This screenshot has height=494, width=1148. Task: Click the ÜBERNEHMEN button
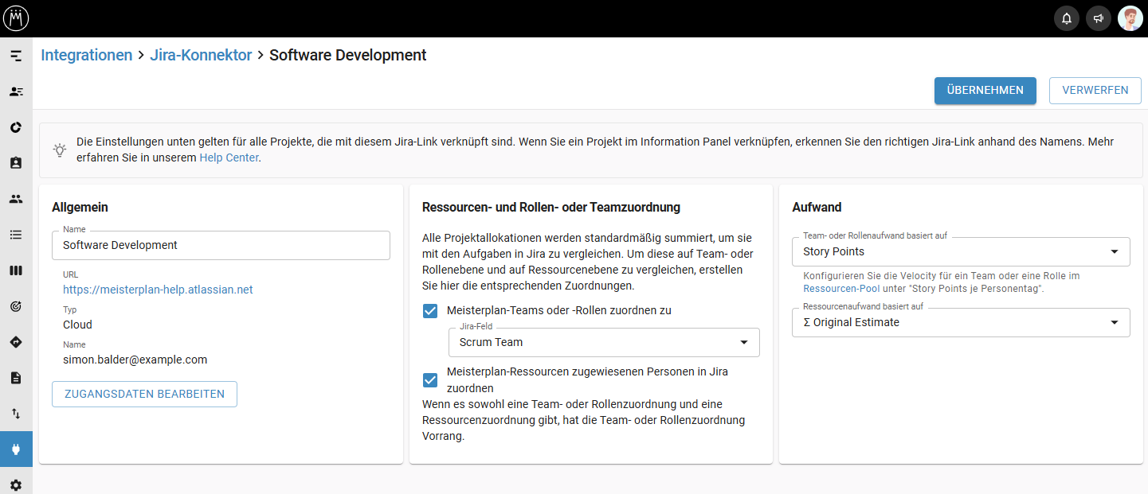[x=985, y=91]
